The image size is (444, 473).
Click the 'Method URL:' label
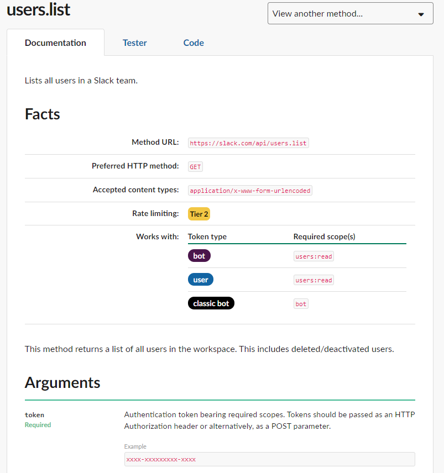[x=155, y=142]
